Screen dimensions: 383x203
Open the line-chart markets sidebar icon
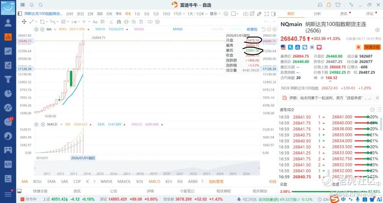[x=8, y=51]
